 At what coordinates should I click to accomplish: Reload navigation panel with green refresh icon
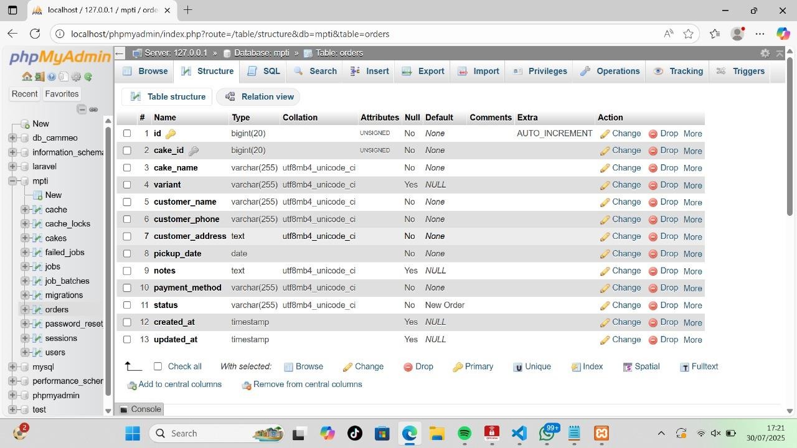88,77
